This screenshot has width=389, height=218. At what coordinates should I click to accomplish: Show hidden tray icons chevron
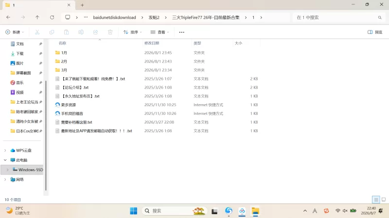305,211
